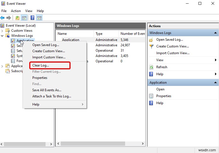Click the 3,405 events count cell
The height and width of the screenshot is (153, 219).
coord(124,56)
